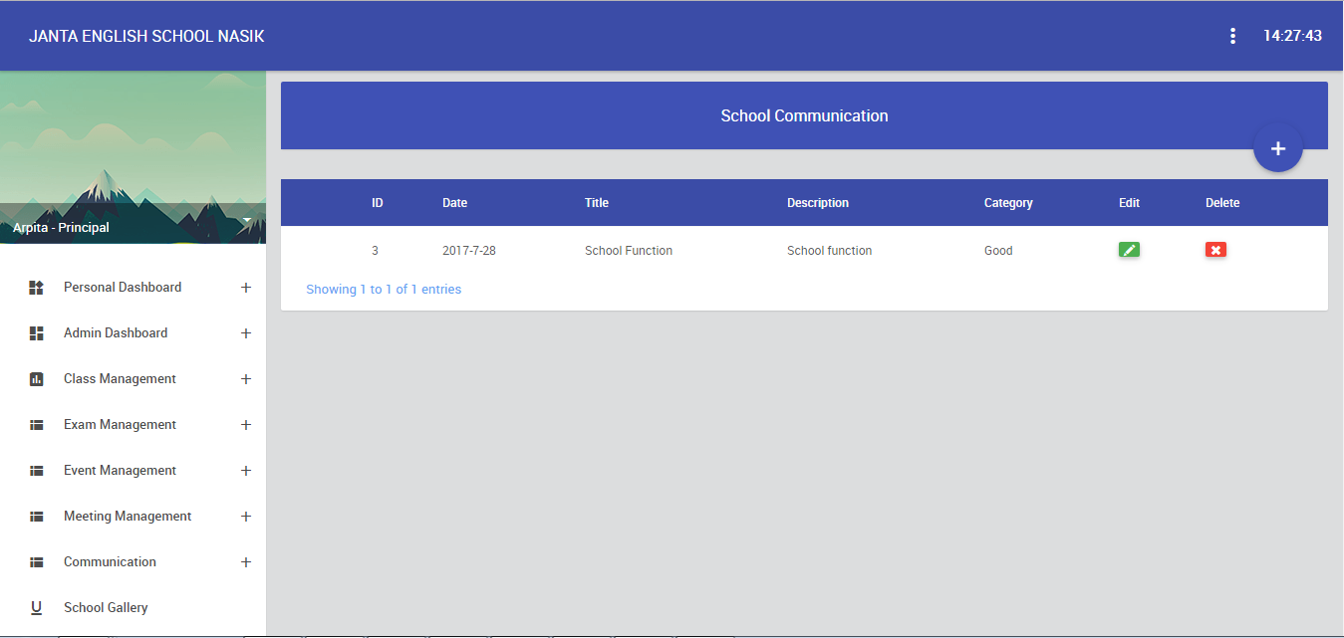Viewport: 1344px width, 638px height.
Task: Click the Personal Dashboard sidebar icon
Action: [x=37, y=288]
